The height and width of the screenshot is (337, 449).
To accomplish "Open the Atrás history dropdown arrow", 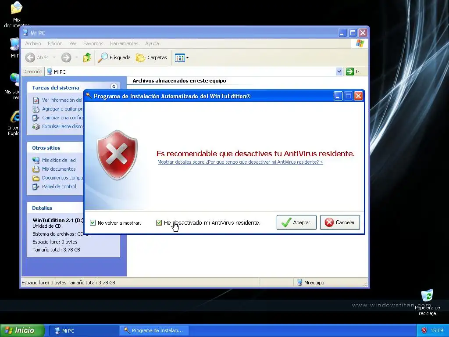I will click(x=54, y=57).
